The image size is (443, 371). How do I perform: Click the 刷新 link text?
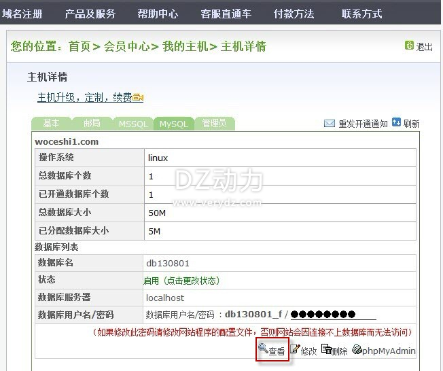[411, 124]
